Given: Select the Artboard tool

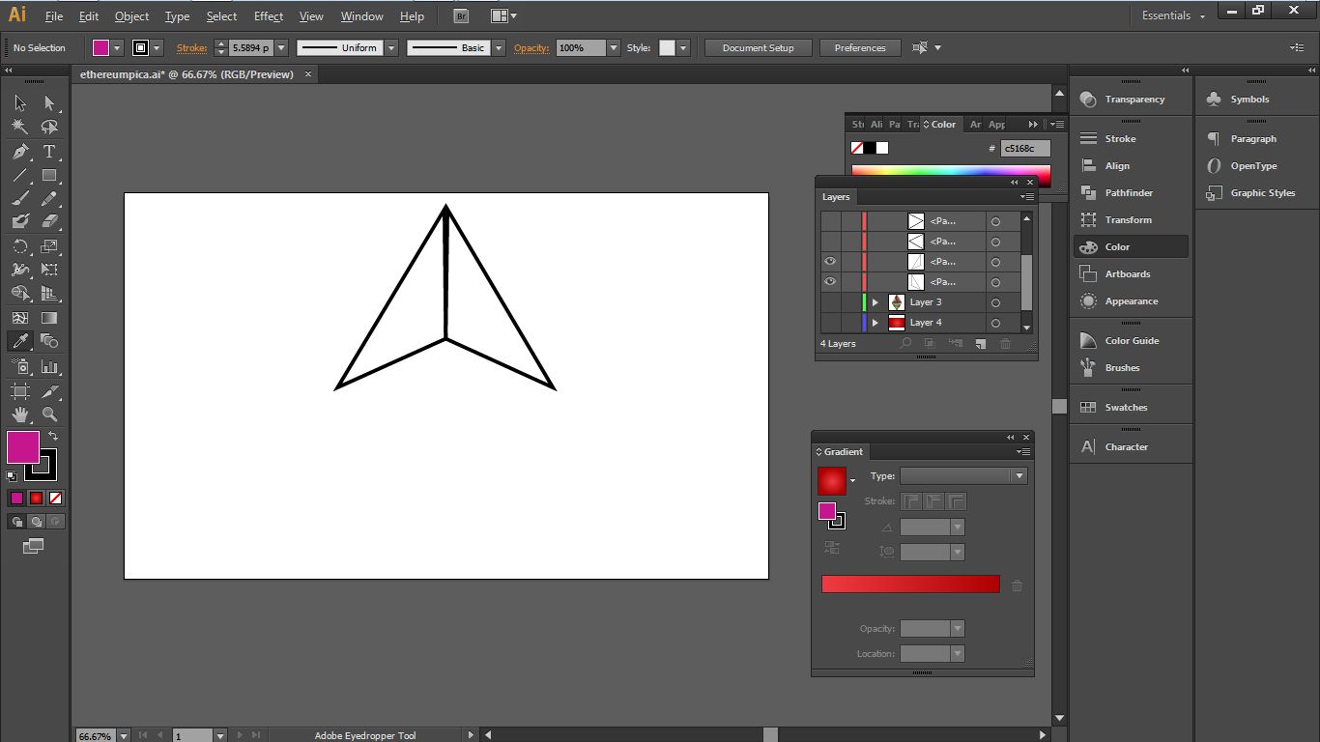Looking at the screenshot, I should (x=20, y=391).
